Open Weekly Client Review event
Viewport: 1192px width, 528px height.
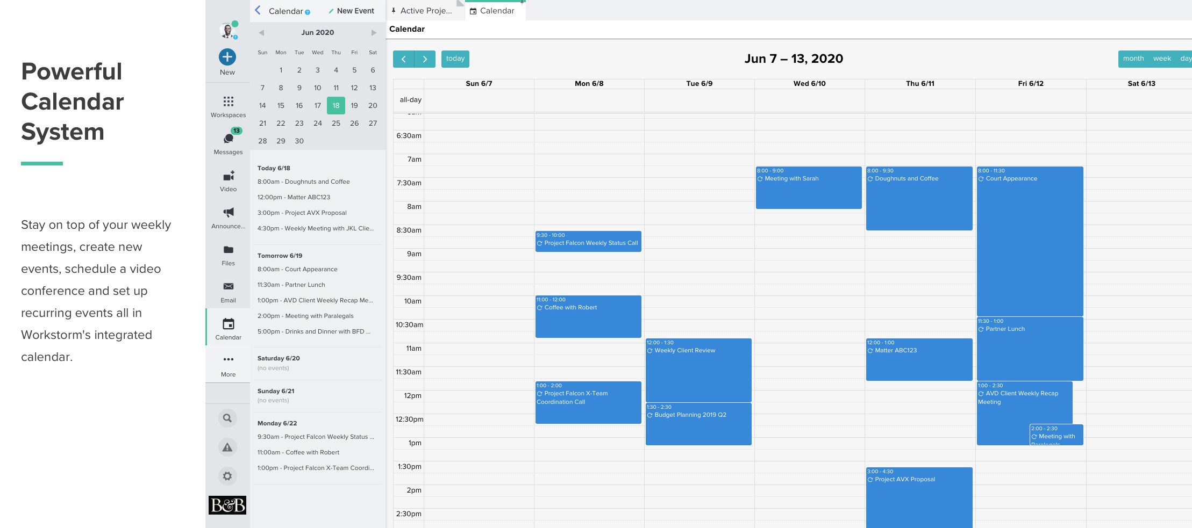(698, 370)
